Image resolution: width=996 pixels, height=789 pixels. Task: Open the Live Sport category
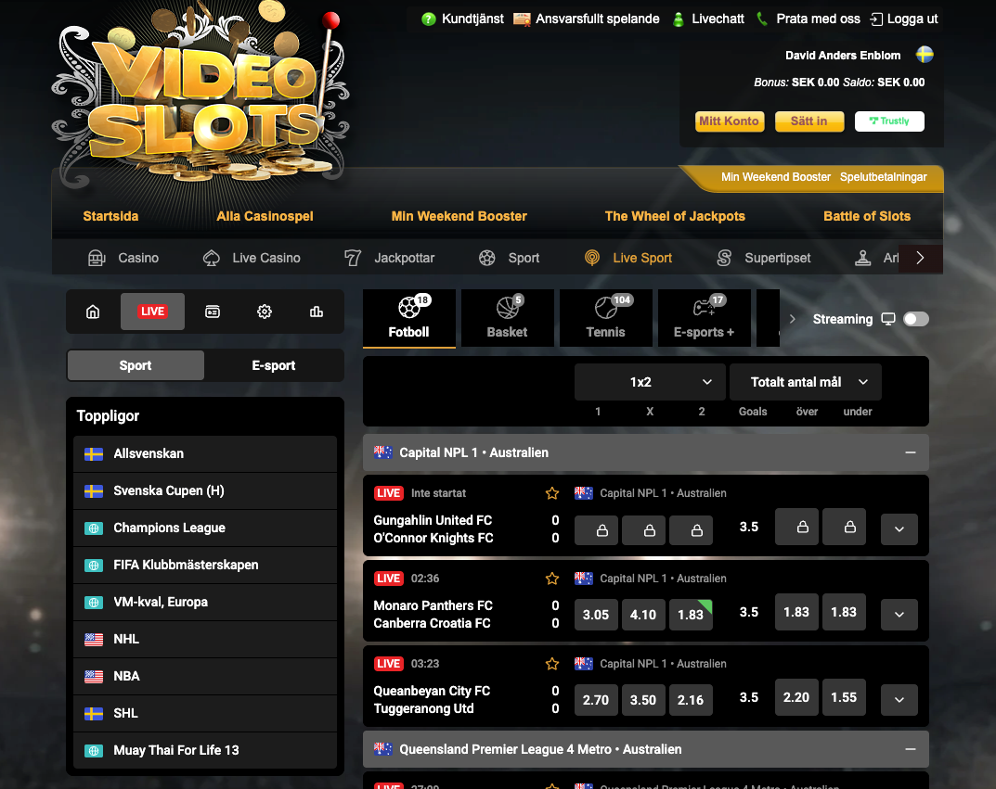(x=628, y=258)
